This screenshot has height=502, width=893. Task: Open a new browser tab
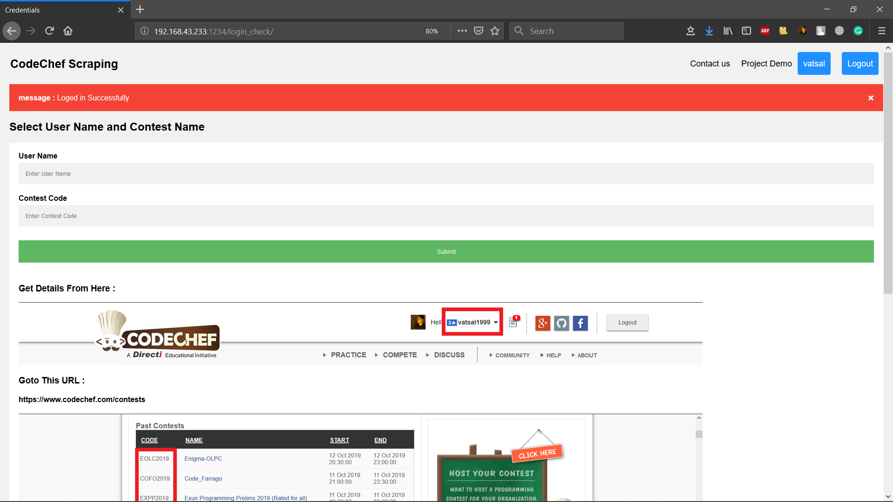click(x=140, y=9)
